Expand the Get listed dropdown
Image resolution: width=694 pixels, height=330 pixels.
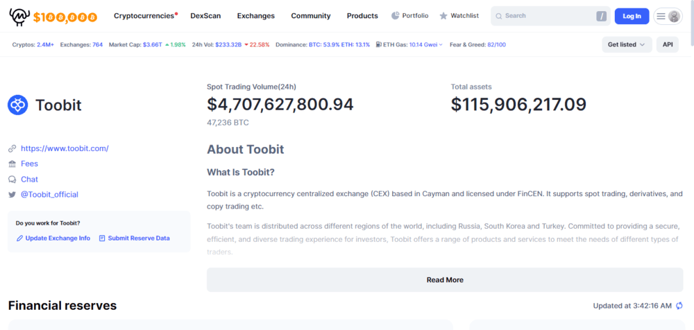(x=627, y=44)
